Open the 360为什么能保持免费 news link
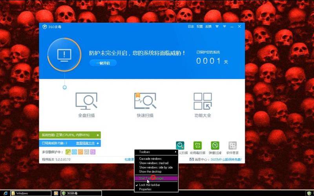The image size is (314, 196). tap(226, 160)
